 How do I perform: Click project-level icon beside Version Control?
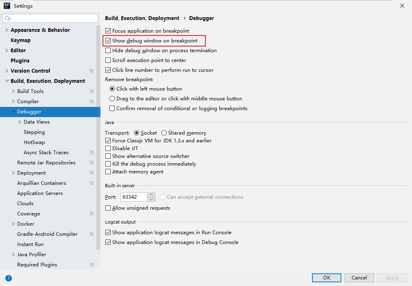pyautogui.click(x=91, y=71)
